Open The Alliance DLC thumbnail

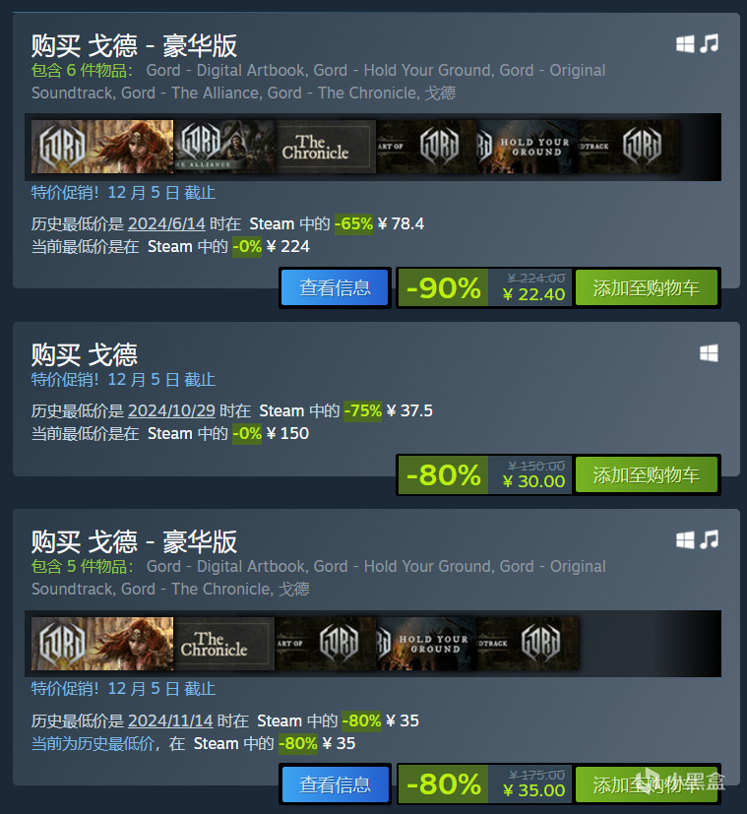coord(224,147)
